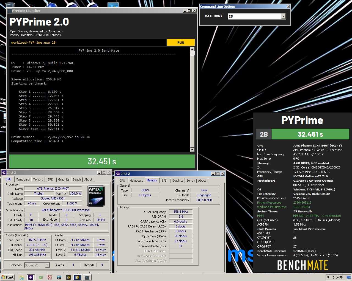Click the green 32.451 s launcher result bar

pyautogui.click(x=102, y=161)
